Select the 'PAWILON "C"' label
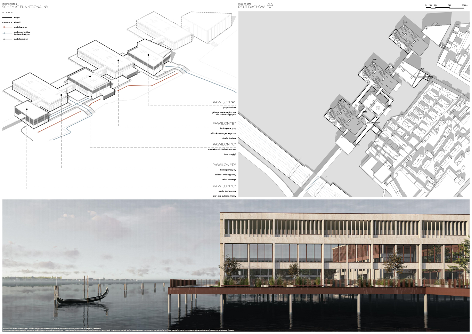Image resolution: width=472 pixels, height=334 pixels. pos(224,144)
